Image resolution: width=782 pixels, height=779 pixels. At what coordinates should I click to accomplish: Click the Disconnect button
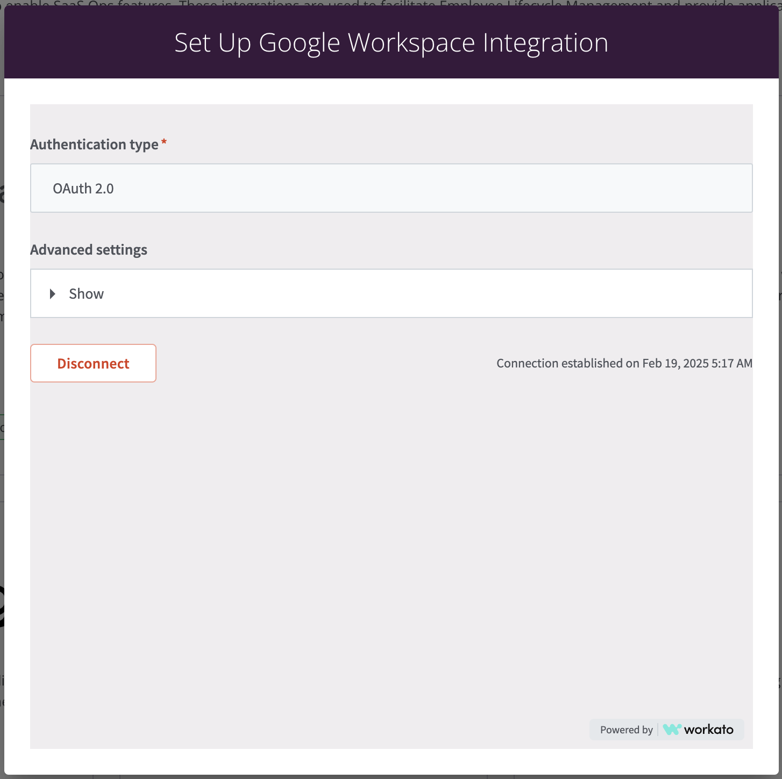(93, 363)
